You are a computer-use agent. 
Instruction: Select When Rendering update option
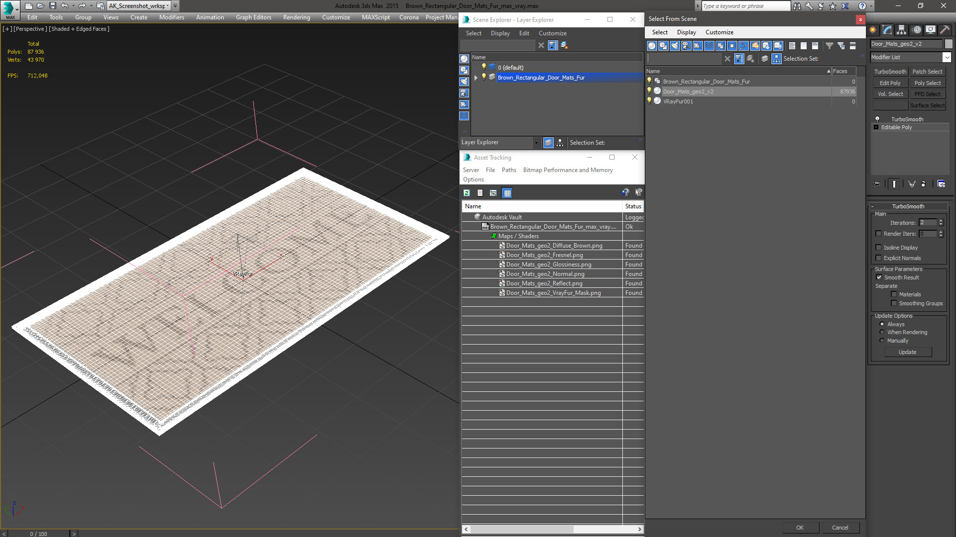coord(882,332)
